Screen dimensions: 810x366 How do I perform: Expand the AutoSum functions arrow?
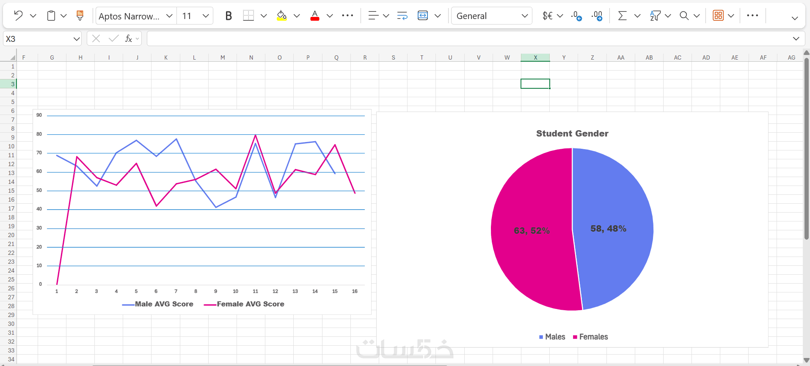coord(637,16)
